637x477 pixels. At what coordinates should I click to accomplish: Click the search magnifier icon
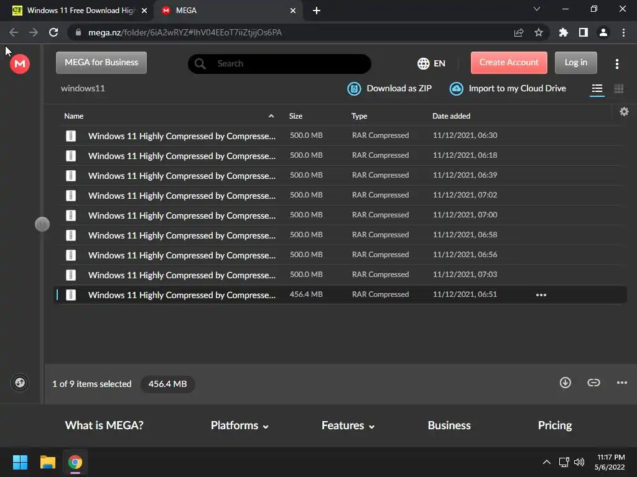coord(200,64)
